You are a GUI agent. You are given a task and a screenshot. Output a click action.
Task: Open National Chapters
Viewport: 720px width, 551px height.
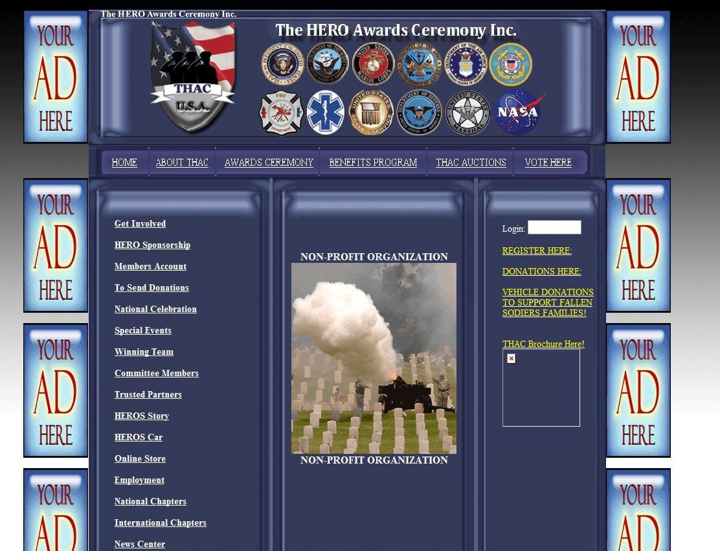(150, 501)
